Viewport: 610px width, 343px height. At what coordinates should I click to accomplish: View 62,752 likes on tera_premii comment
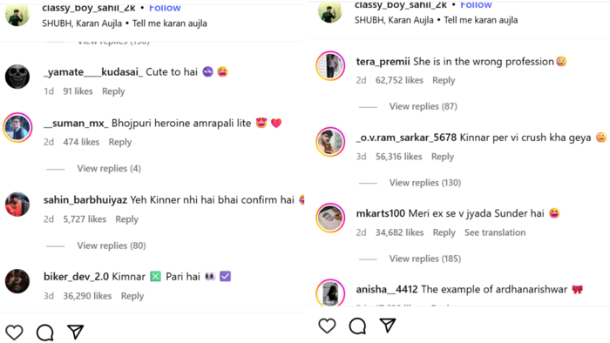coord(399,80)
